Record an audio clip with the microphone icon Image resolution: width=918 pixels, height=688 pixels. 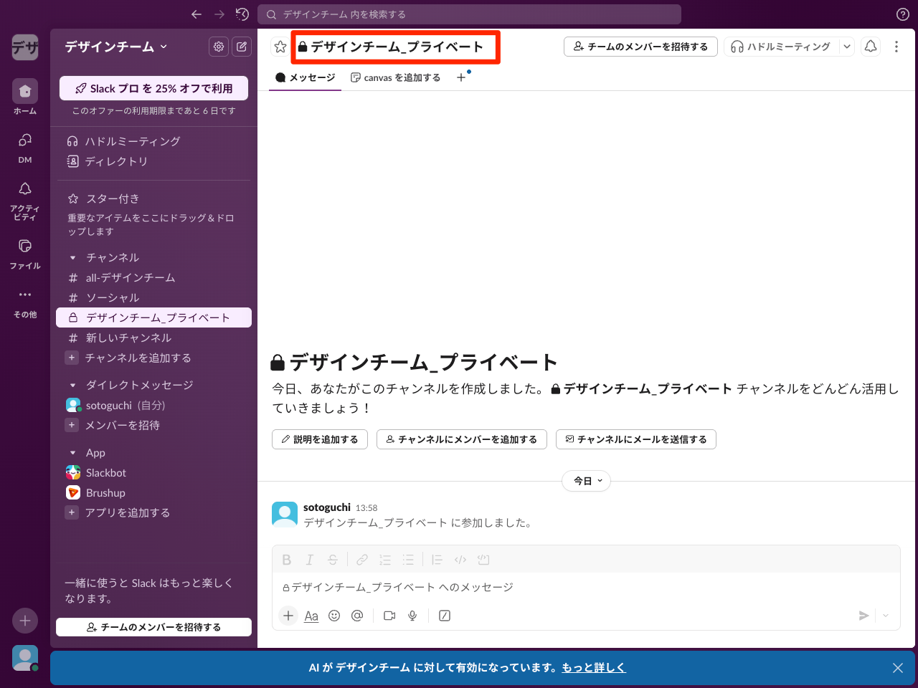pyautogui.click(x=412, y=615)
